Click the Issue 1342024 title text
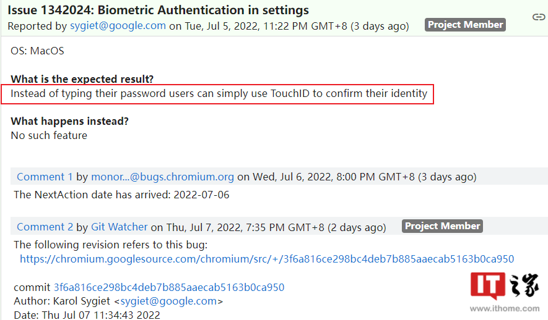548x320 pixels. [x=158, y=11]
